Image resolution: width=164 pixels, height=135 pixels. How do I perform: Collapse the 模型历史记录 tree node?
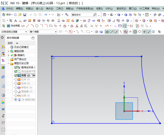(x=8, y=63)
